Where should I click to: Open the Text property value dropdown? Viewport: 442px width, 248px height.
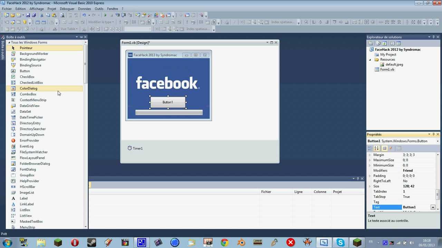(433, 207)
